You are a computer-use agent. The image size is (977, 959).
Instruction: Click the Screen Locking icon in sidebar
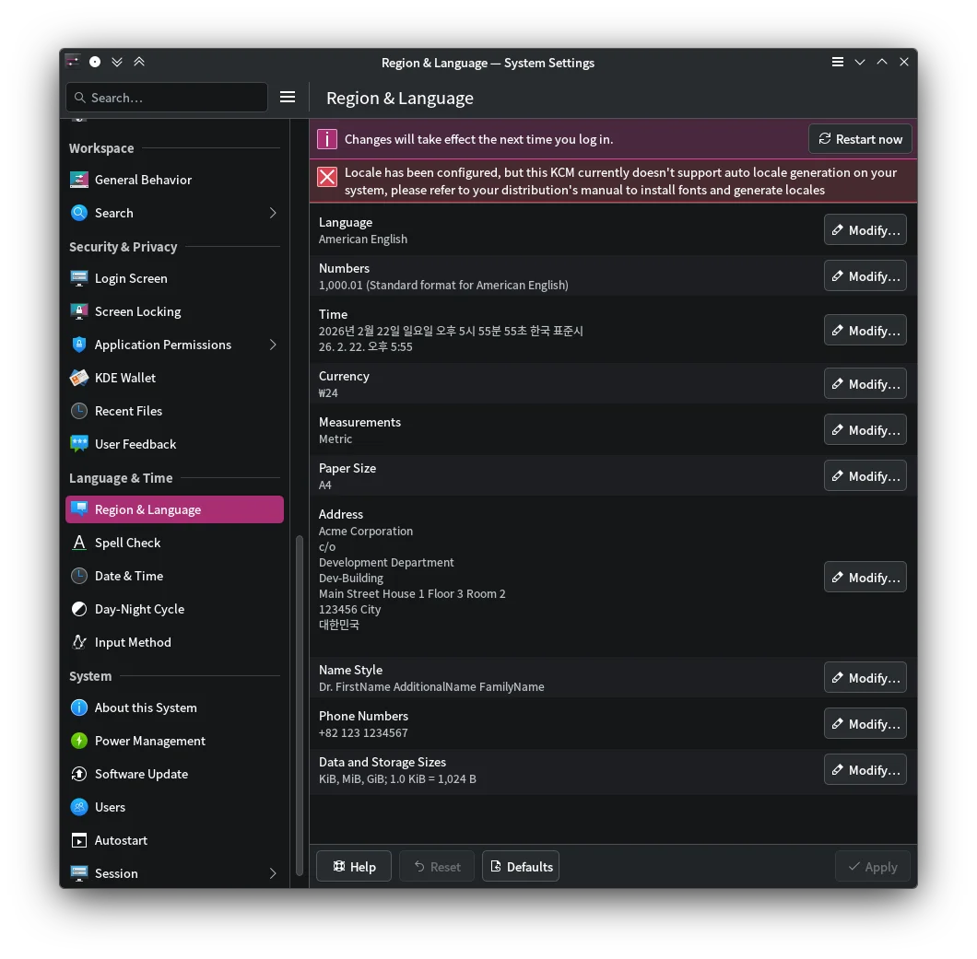pos(79,311)
